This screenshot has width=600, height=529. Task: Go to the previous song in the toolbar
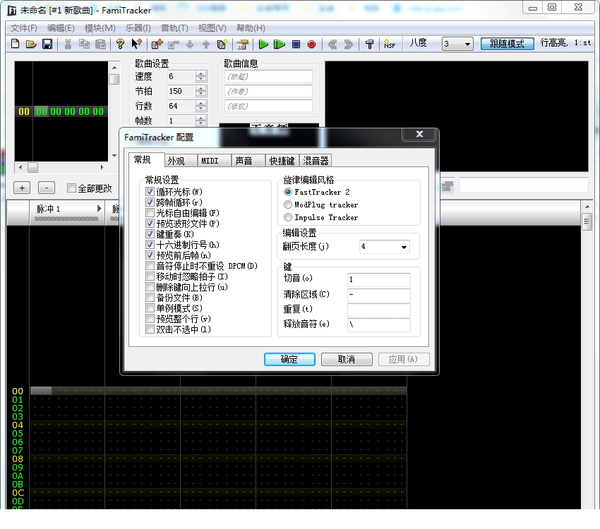coord(332,44)
